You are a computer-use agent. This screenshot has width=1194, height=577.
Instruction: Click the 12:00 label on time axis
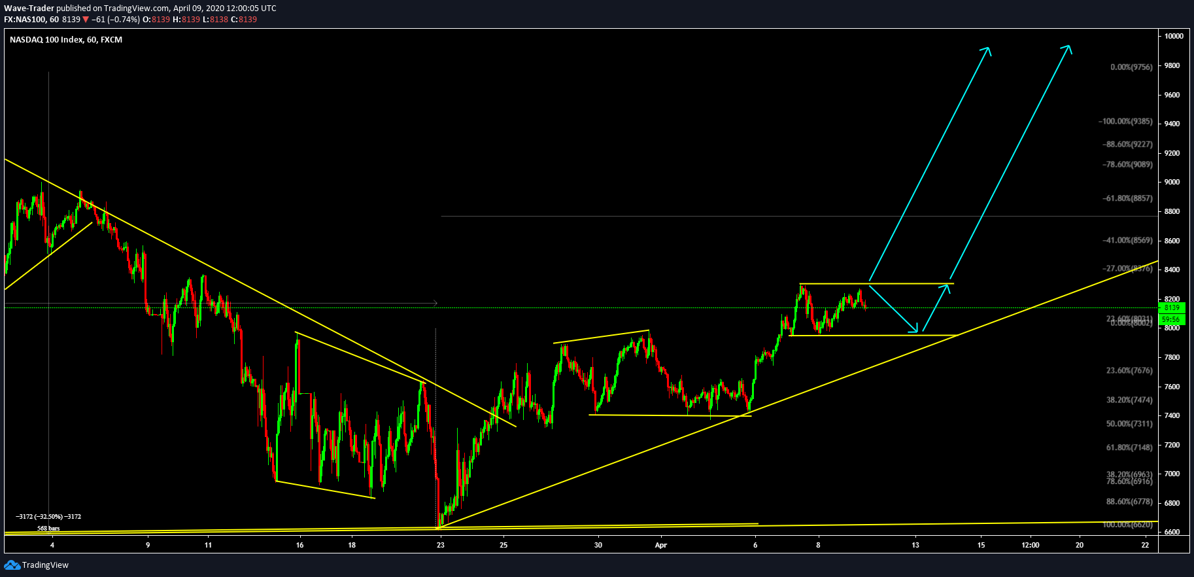click(x=1031, y=545)
